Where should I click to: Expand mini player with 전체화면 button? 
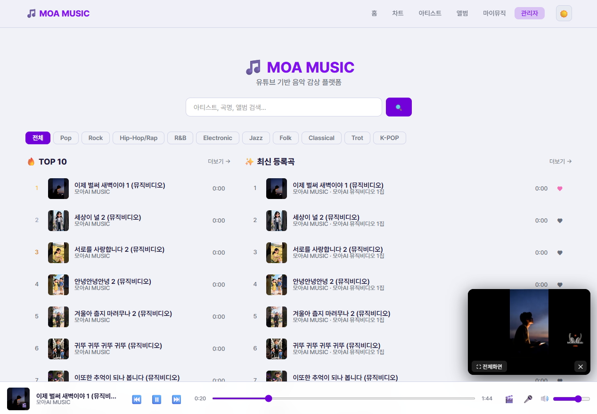tap(489, 366)
